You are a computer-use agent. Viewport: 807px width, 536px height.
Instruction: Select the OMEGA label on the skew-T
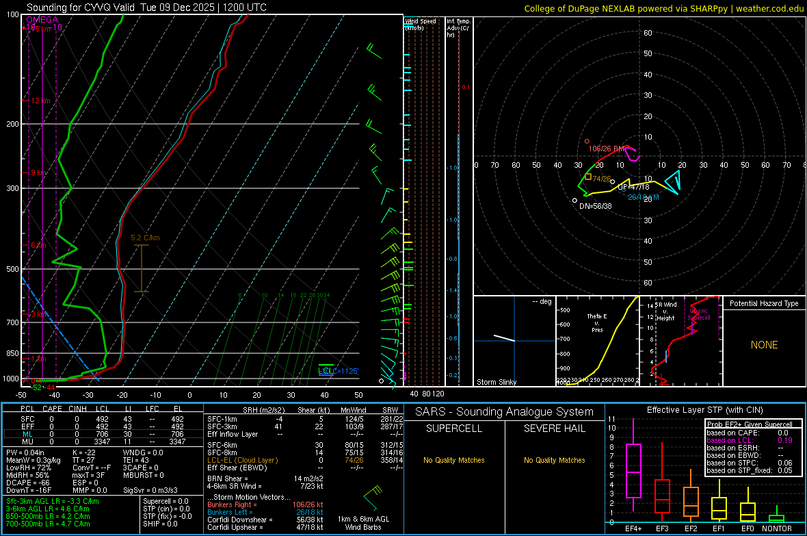[42, 20]
